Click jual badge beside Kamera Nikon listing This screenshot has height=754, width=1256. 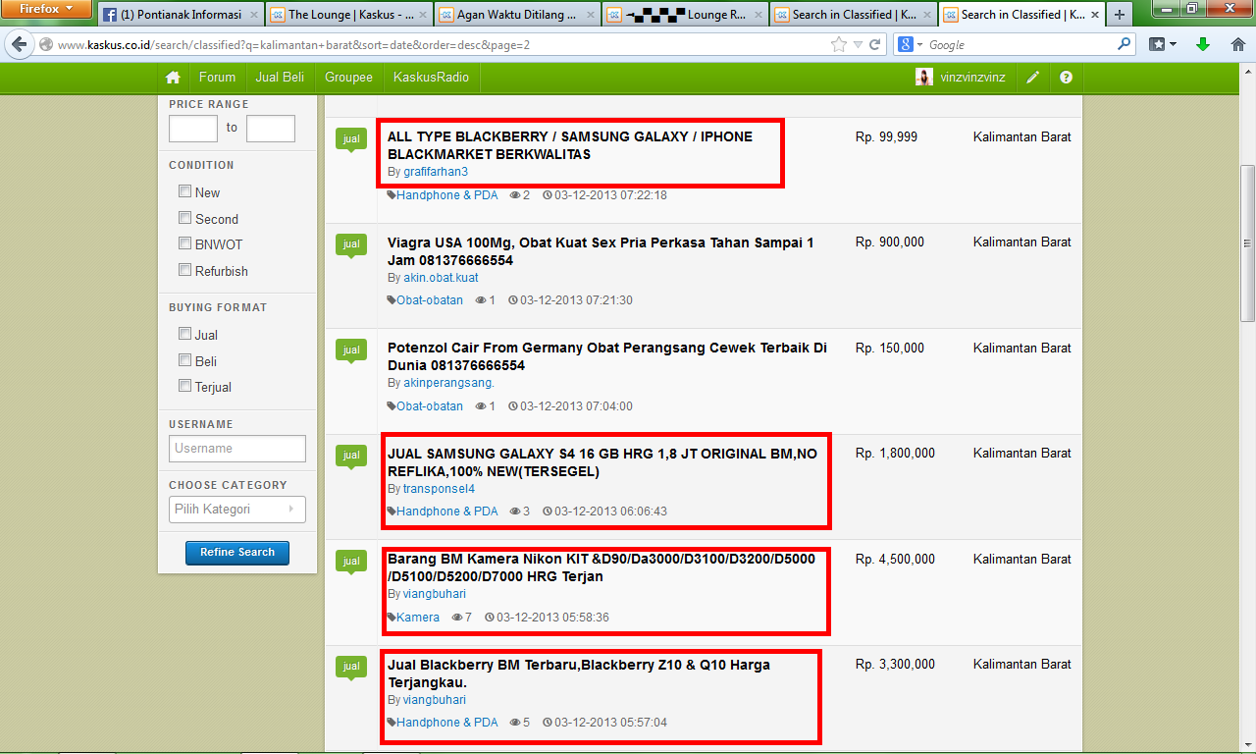351,562
